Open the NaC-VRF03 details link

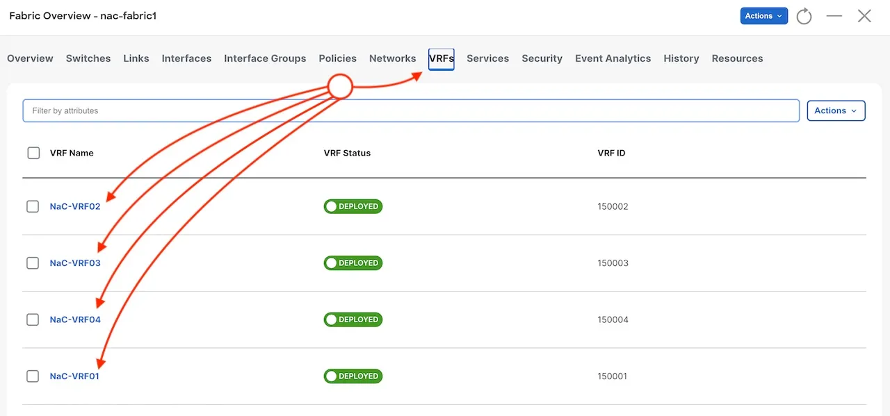point(75,263)
